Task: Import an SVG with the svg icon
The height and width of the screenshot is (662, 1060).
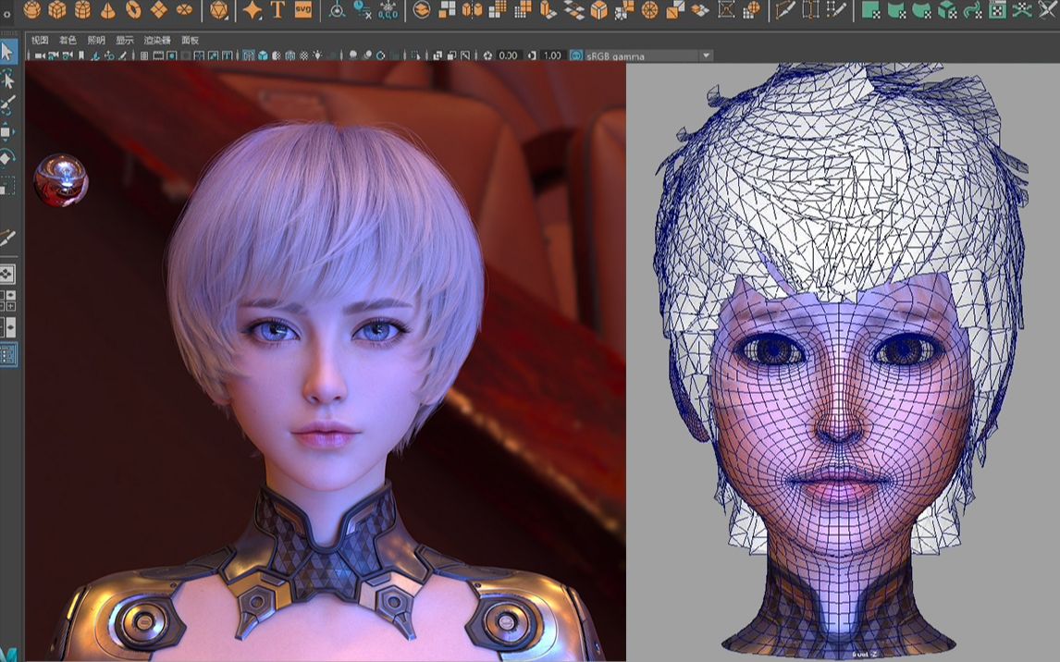Action: click(x=302, y=9)
